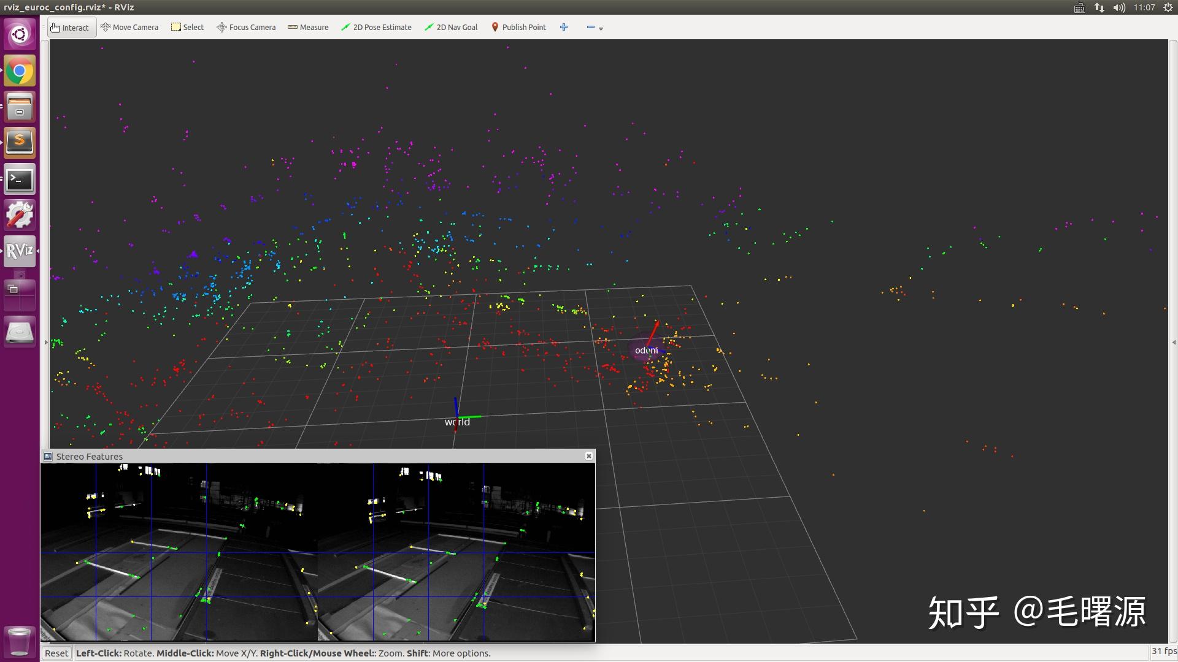Click the odom frame label
This screenshot has height=662, width=1178.
click(646, 351)
